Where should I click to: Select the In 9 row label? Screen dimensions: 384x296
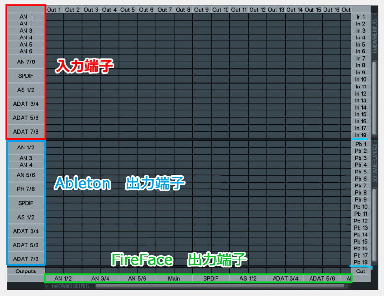tap(360, 73)
